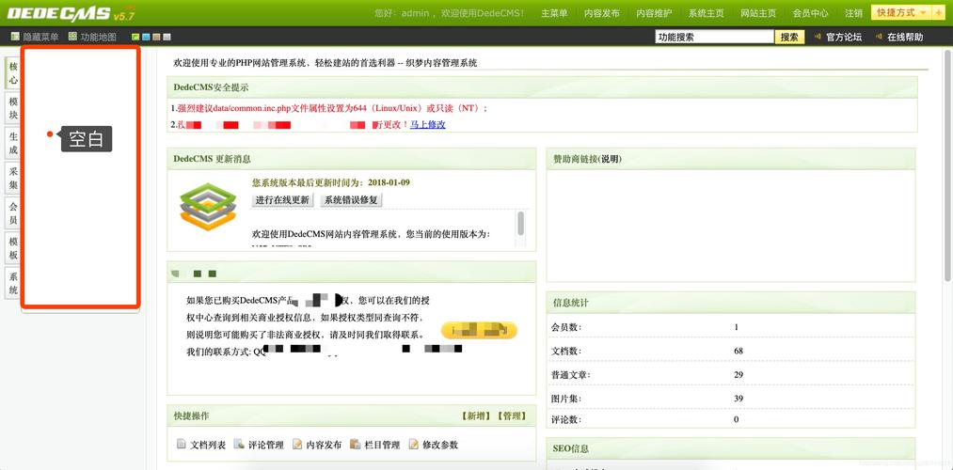Open 内容维护 in the top navigation
The height and width of the screenshot is (470, 953).
pos(654,13)
